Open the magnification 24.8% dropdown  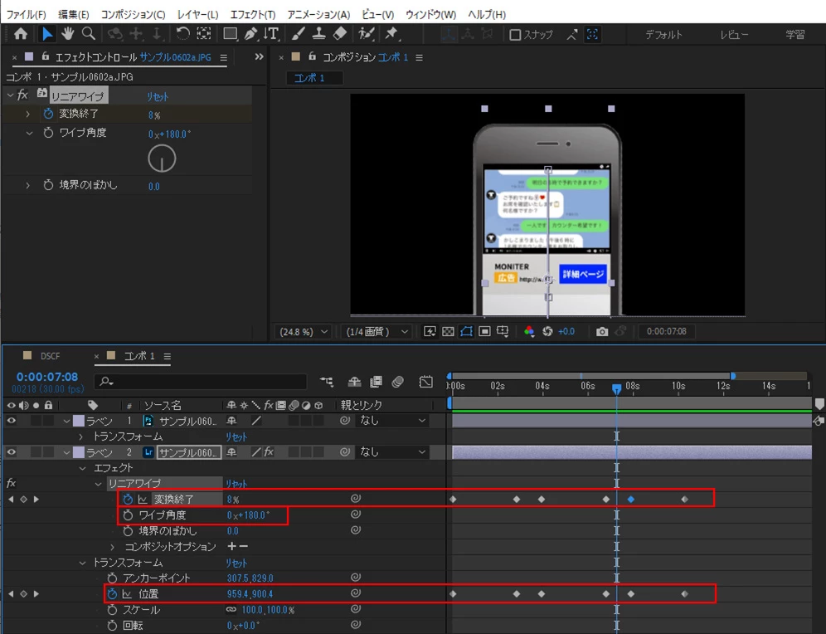(x=304, y=331)
